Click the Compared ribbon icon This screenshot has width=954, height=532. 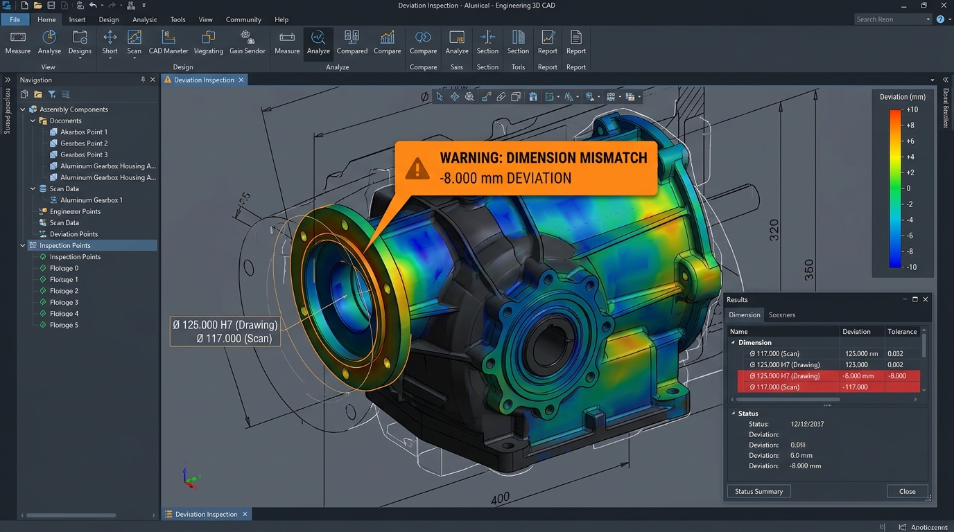[x=352, y=37]
